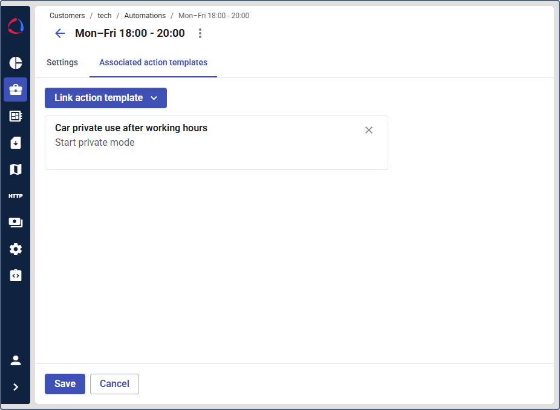
Task: Open the three-dot menu next to the title
Action: (200, 33)
